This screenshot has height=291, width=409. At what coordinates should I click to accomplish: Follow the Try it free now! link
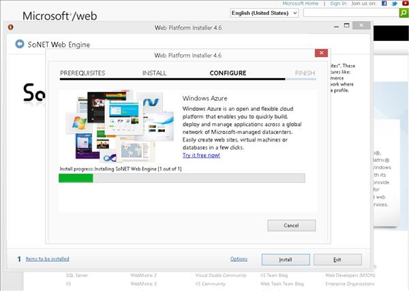pyautogui.click(x=201, y=155)
